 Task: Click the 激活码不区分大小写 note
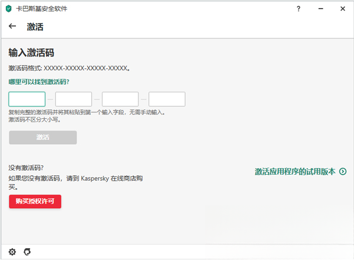coord(35,119)
